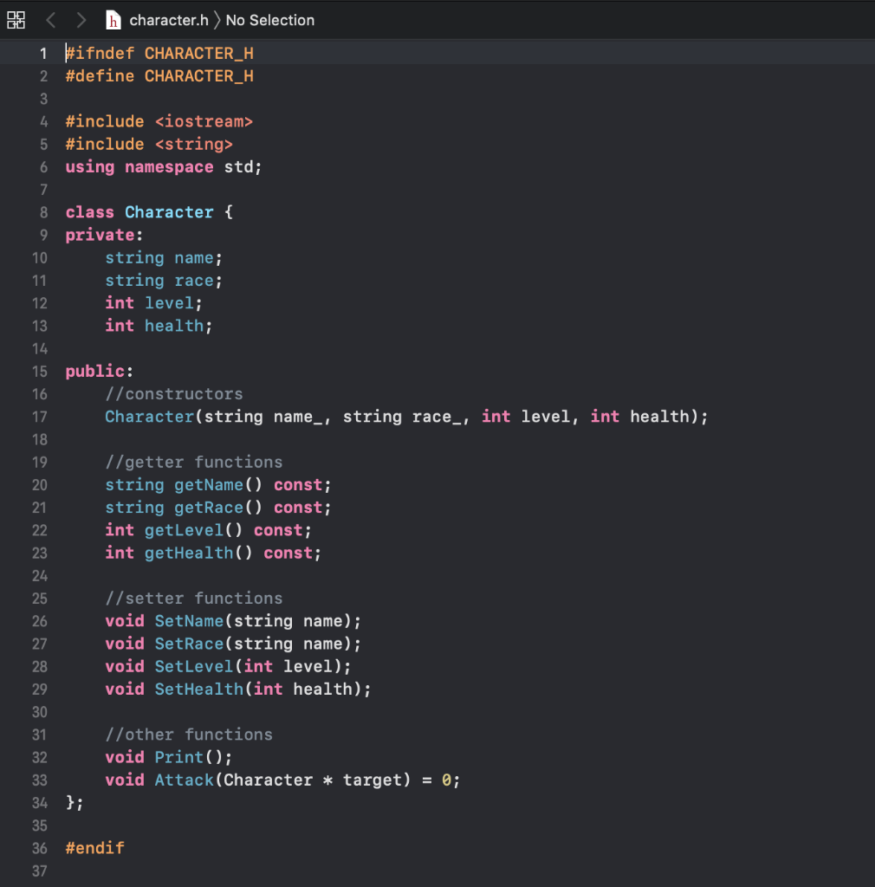Click the #endif directive at file bottom
The width and height of the screenshot is (875, 887).
(94, 848)
